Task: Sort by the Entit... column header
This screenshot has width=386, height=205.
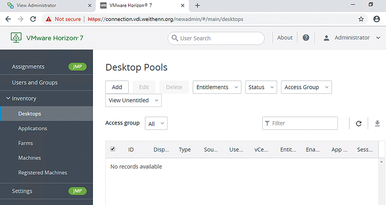Action: [288, 150]
